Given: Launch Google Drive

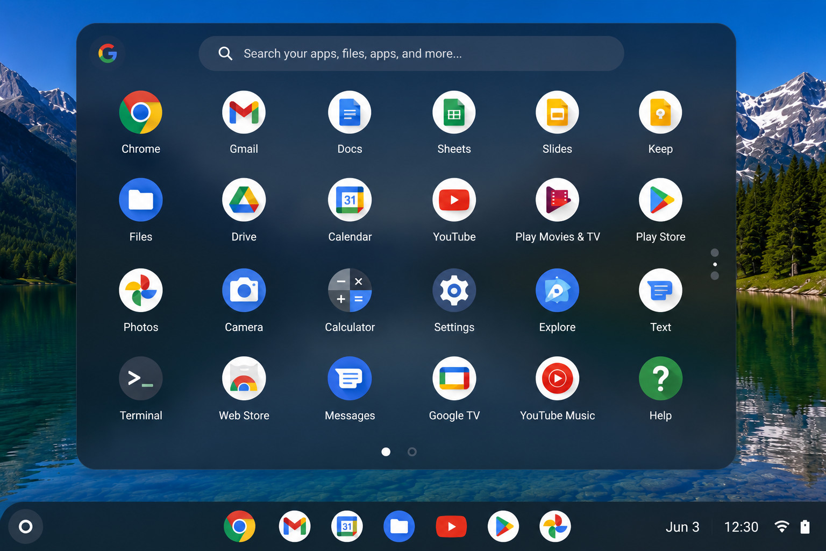Looking at the screenshot, I should [x=244, y=200].
